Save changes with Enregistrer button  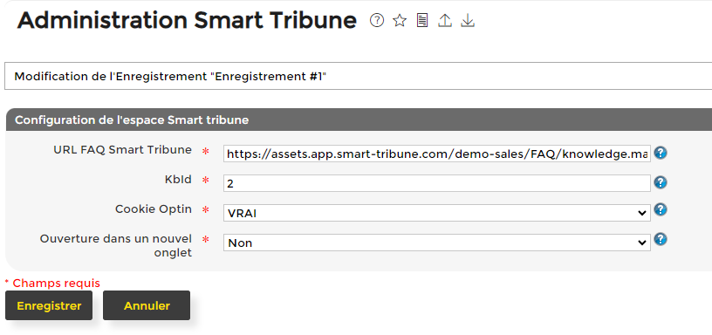point(49,305)
